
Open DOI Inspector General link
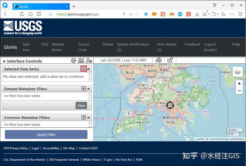64,159
